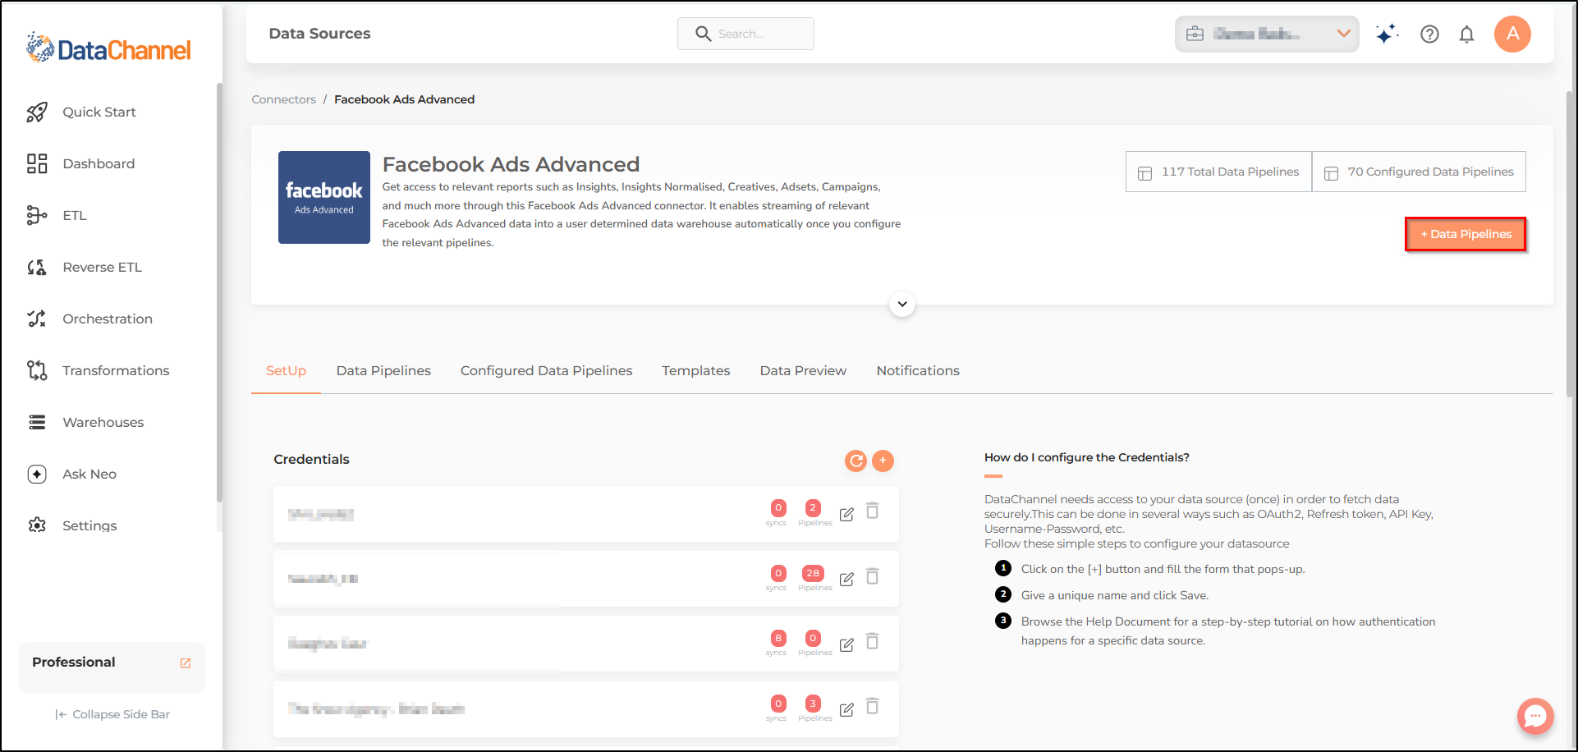1578x752 pixels.
Task: Open the Reverse ETL menu item
Action: [x=103, y=267]
